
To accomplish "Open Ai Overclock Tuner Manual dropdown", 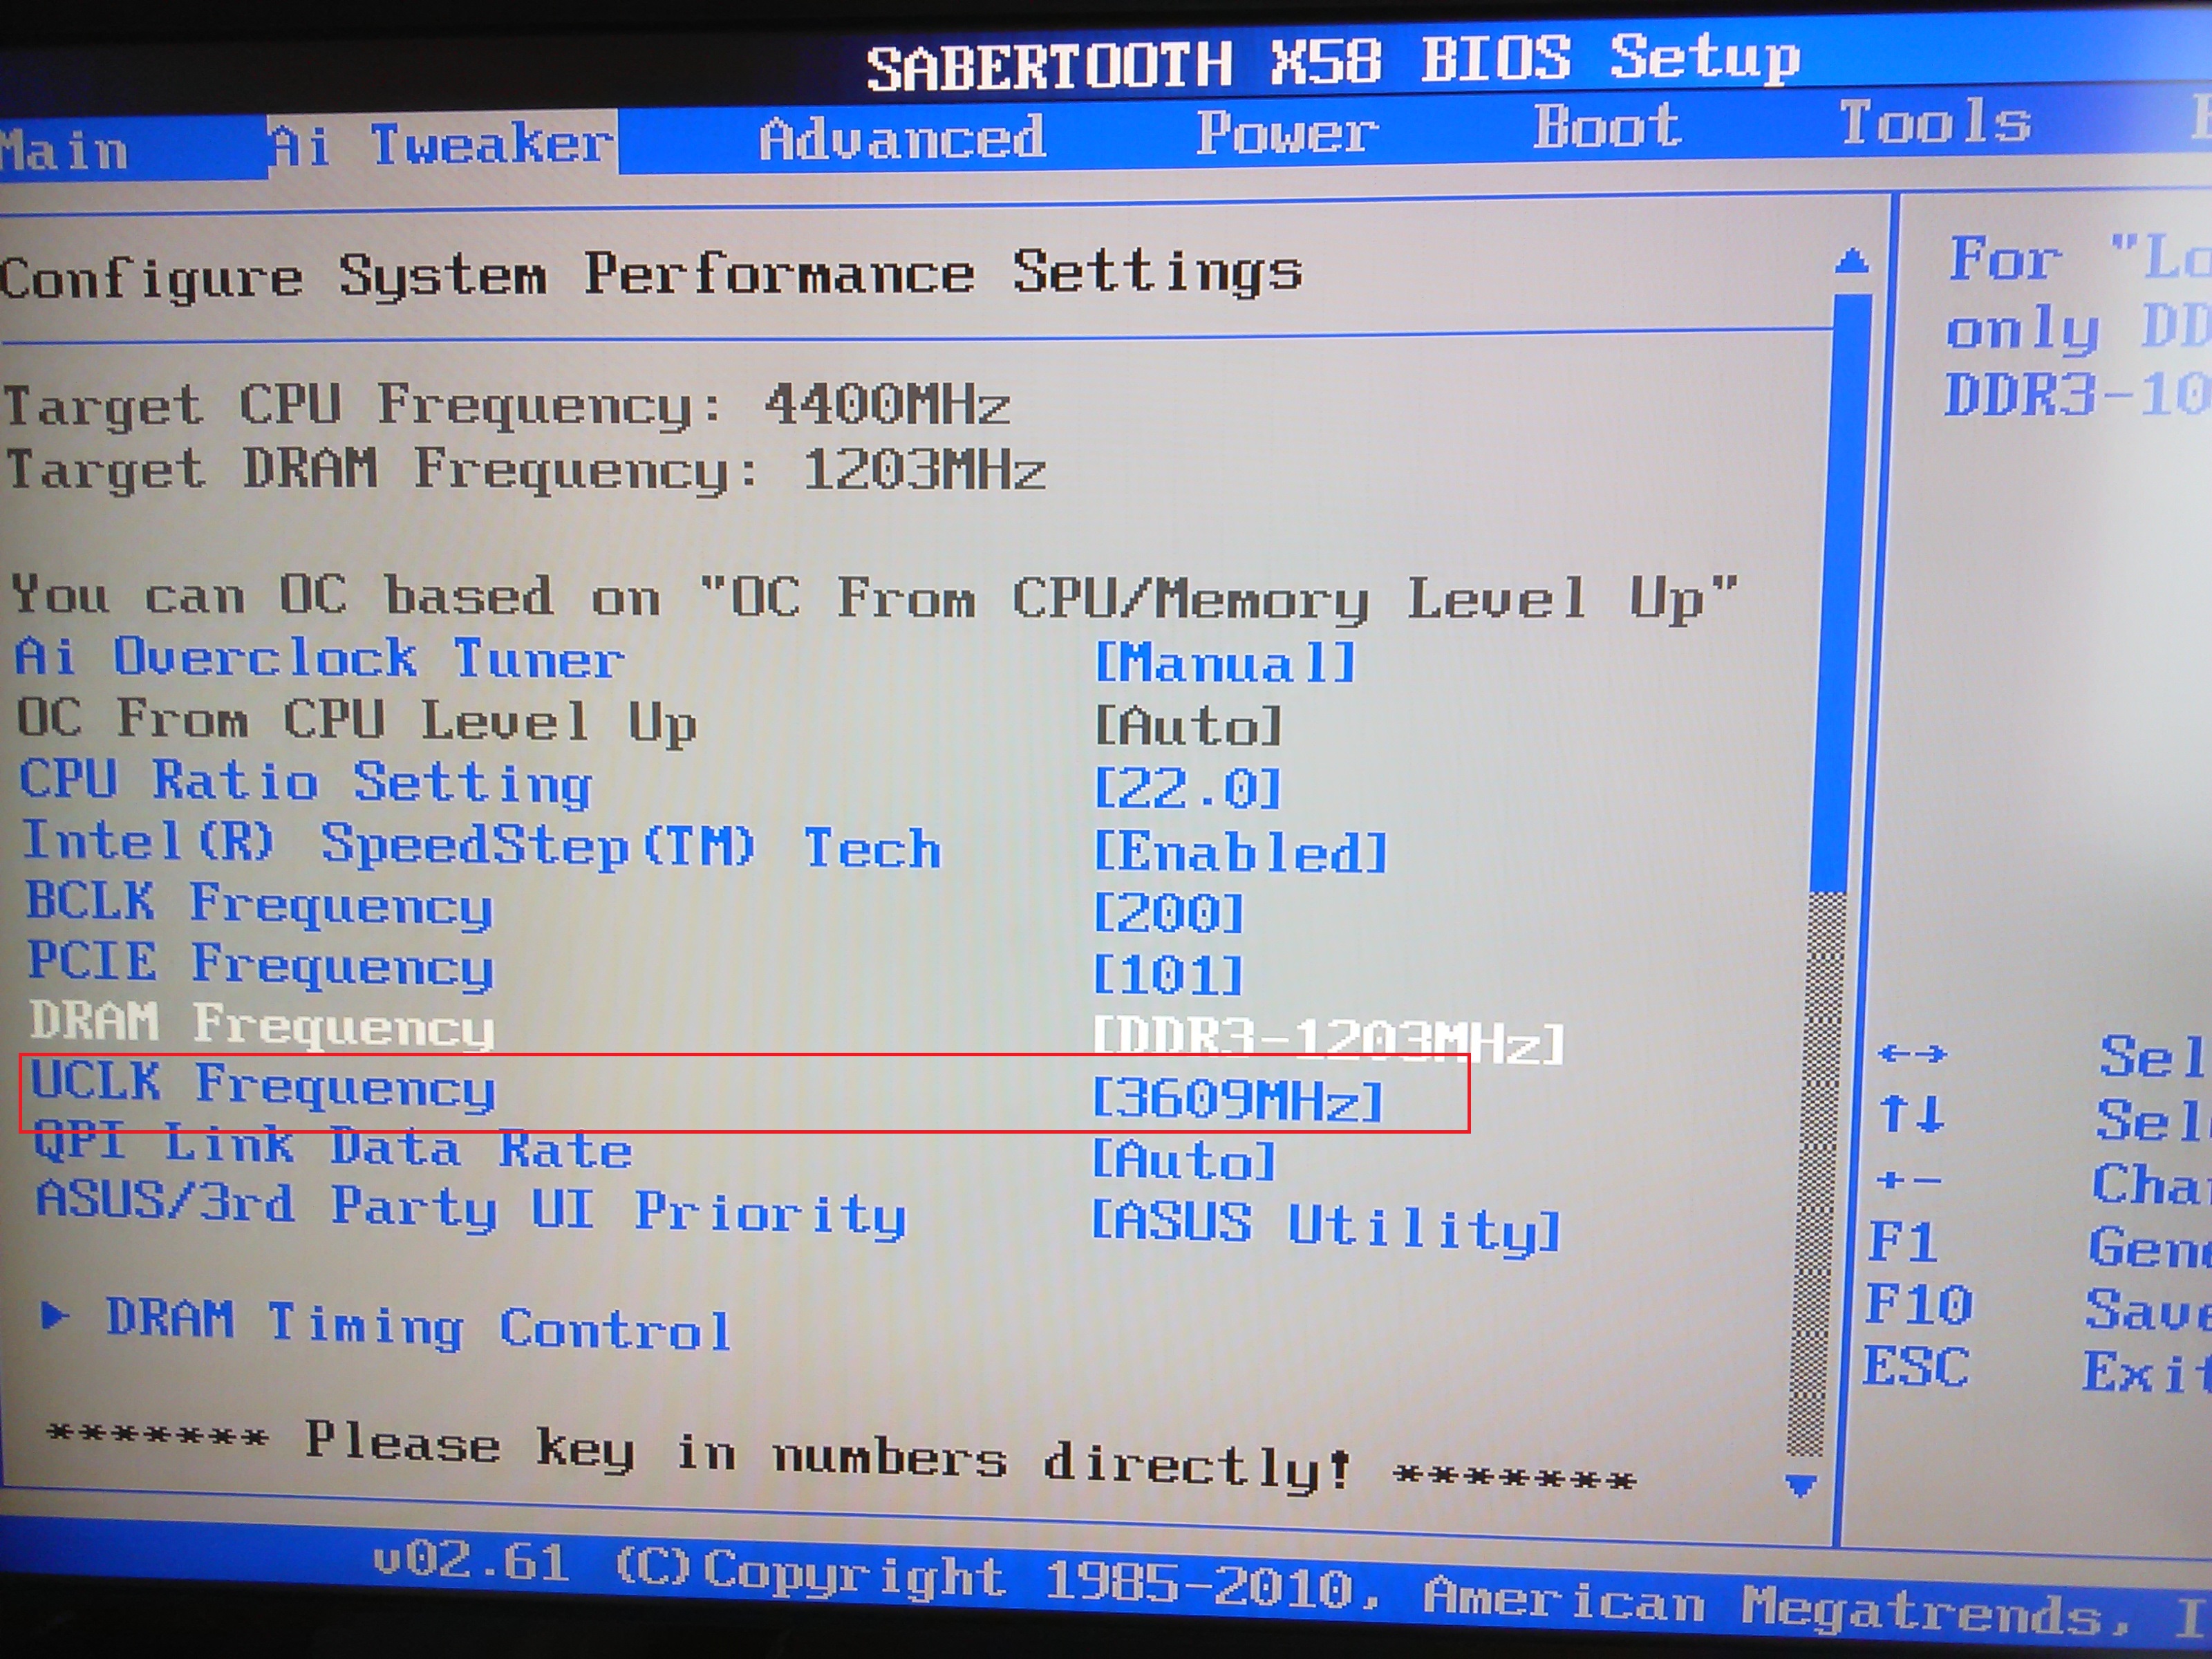I will pyautogui.click(x=1225, y=662).
